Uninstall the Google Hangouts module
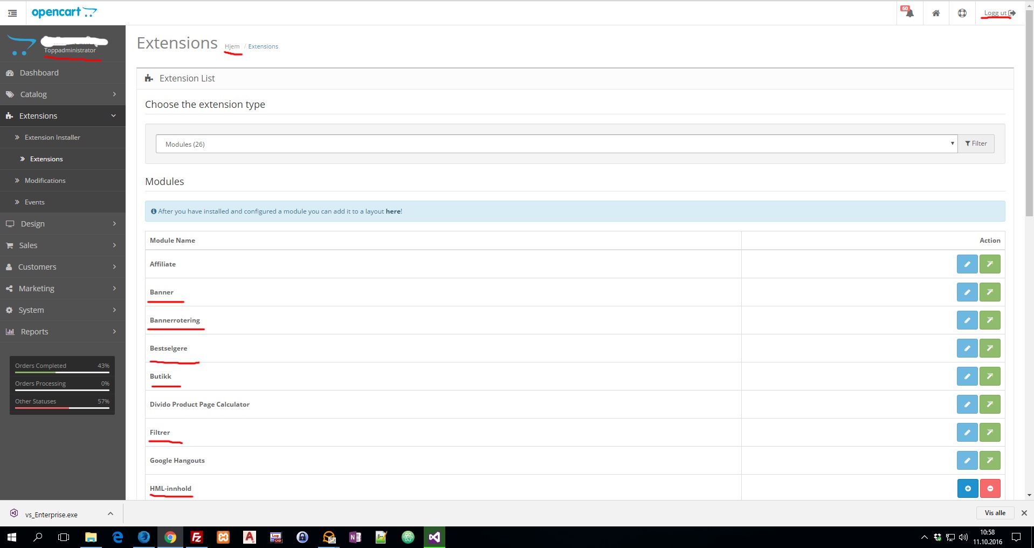Viewport: 1034px width, 548px height. pos(990,461)
